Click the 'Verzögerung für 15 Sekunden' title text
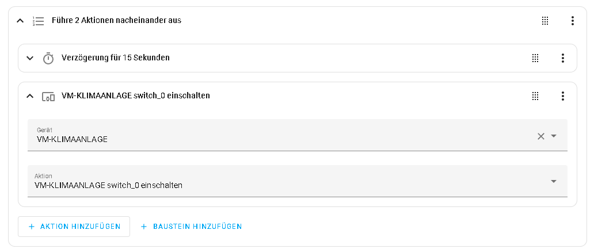This screenshot has height=249, width=594. click(x=116, y=58)
